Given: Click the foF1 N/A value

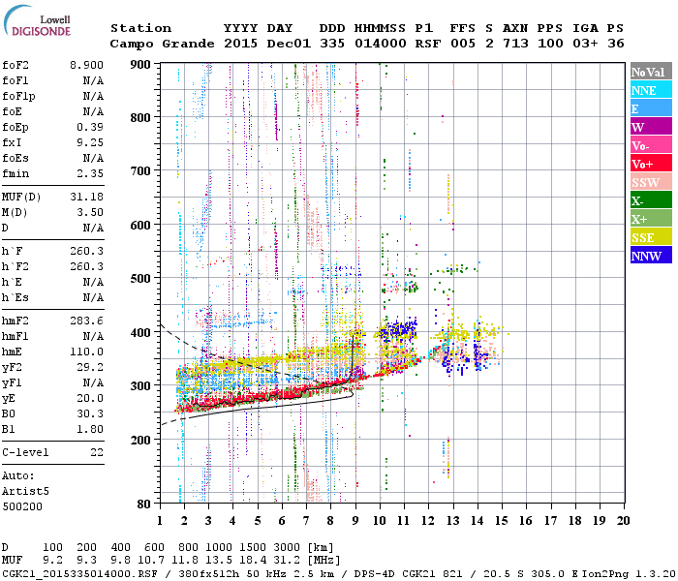Looking at the screenshot, I should coord(93,80).
